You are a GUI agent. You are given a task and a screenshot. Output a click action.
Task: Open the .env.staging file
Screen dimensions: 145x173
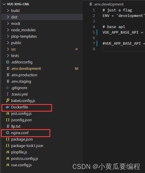coord(21,82)
